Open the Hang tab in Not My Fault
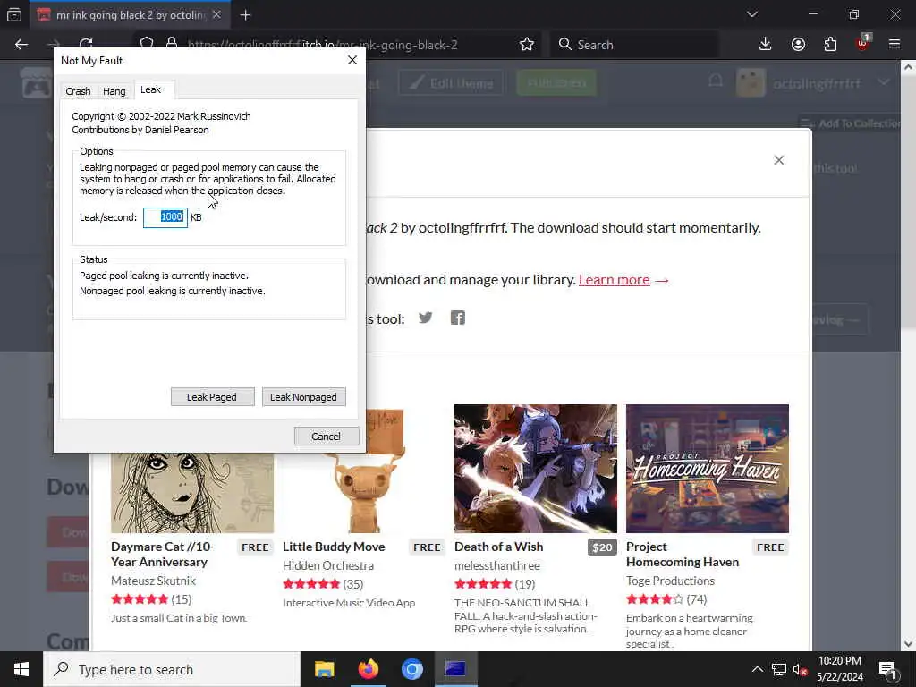The height and width of the screenshot is (687, 916). pos(114,91)
